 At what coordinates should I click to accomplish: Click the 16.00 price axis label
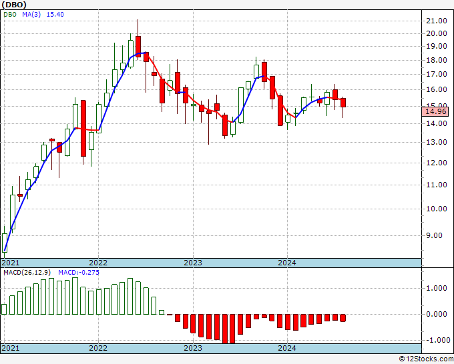click(x=437, y=89)
